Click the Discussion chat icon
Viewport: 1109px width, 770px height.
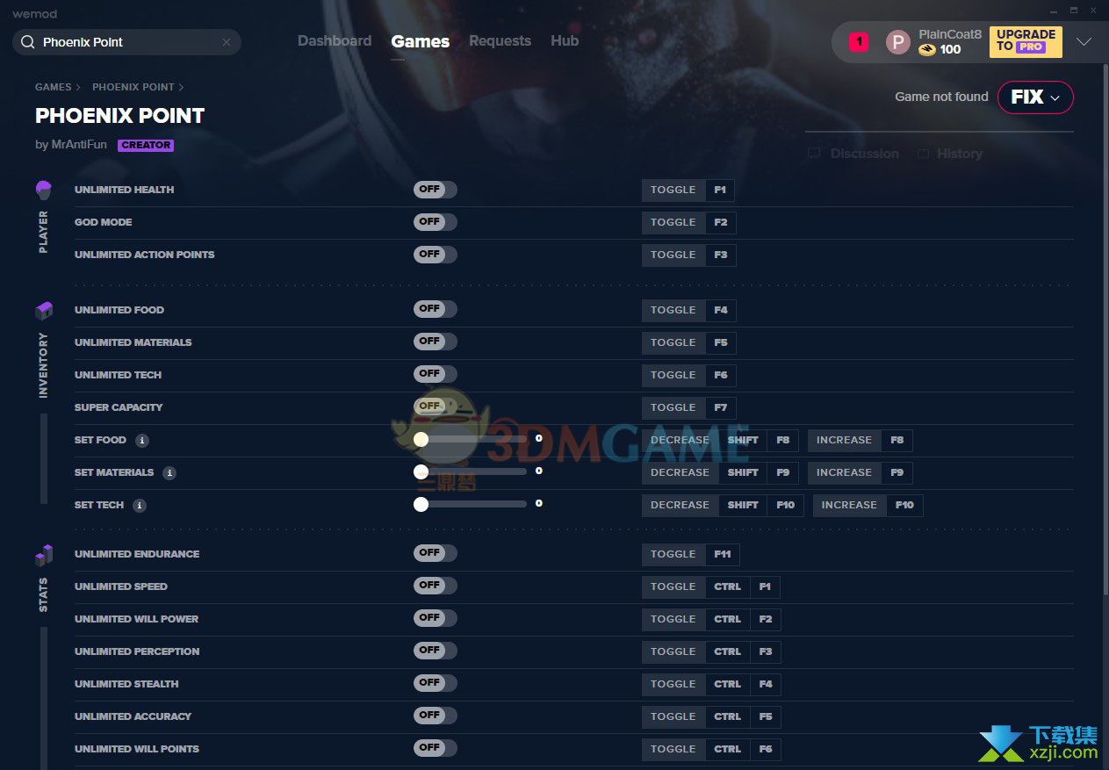[x=814, y=154]
